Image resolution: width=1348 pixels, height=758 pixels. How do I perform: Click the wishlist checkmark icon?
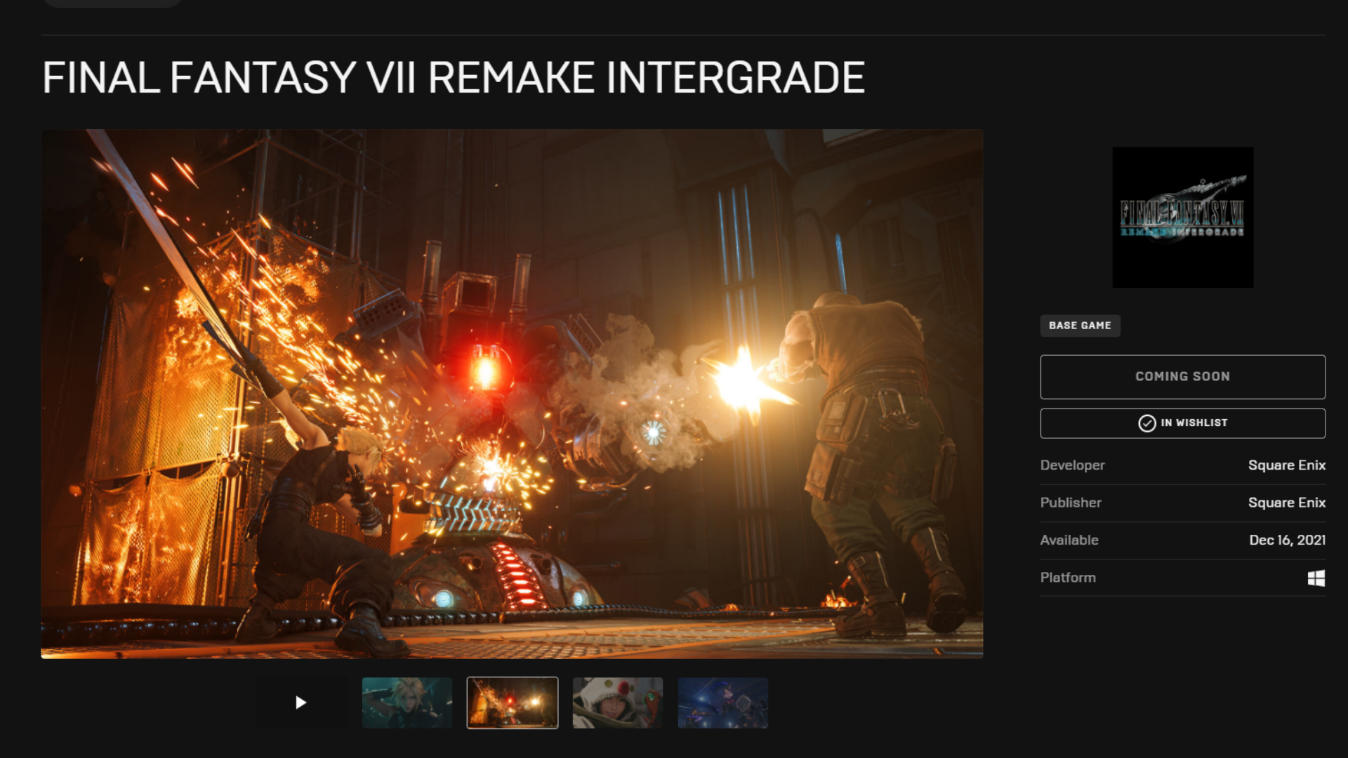1147,423
